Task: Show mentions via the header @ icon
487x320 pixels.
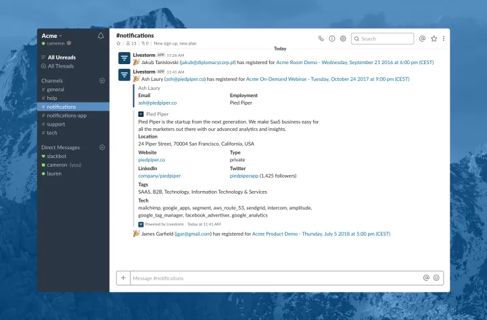Action: pos(422,38)
